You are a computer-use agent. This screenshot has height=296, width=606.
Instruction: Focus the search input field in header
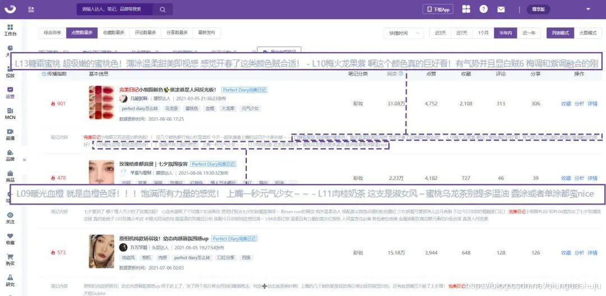coord(115,10)
